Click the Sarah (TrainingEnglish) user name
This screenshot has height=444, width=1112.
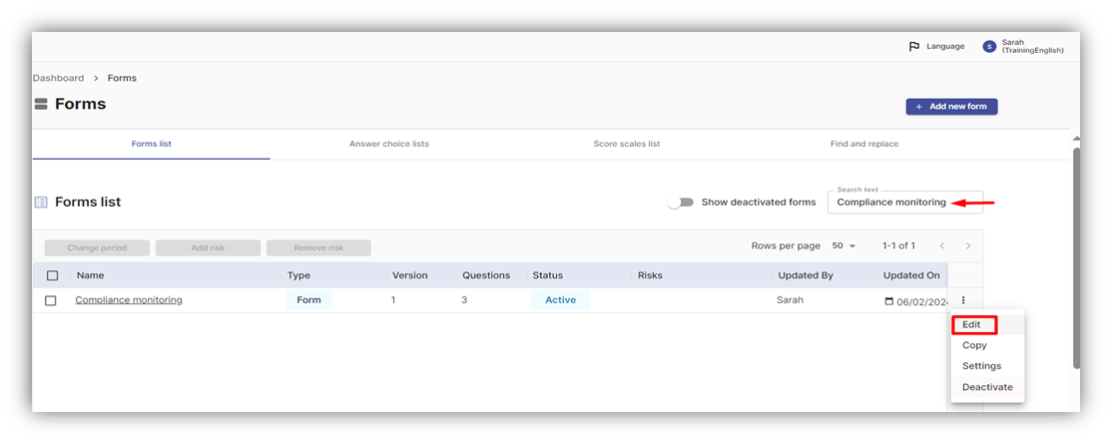click(1032, 46)
